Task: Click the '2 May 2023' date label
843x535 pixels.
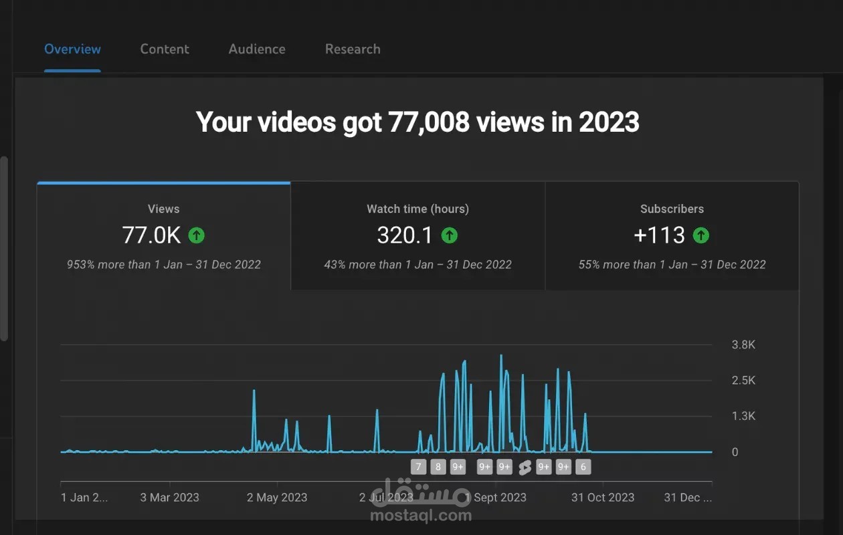Action: pos(277,498)
